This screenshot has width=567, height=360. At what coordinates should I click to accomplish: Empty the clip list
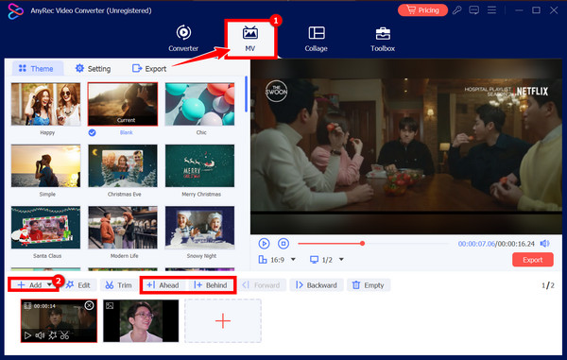(x=369, y=284)
